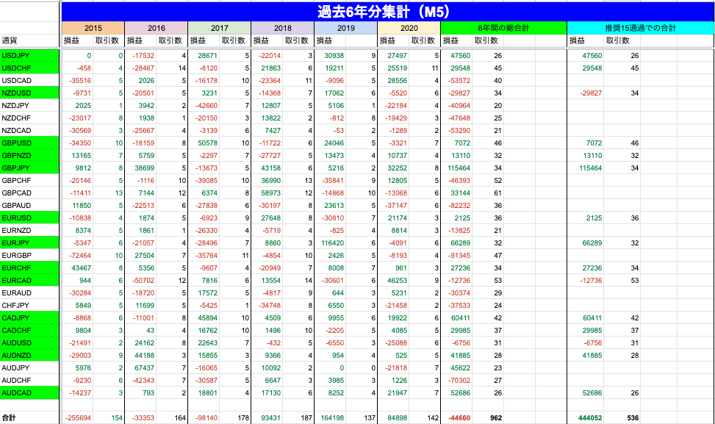Select the cyan 推奨15通過での合計 header
Image resolution: width=715 pixels, height=424 pixels.
tap(640, 28)
